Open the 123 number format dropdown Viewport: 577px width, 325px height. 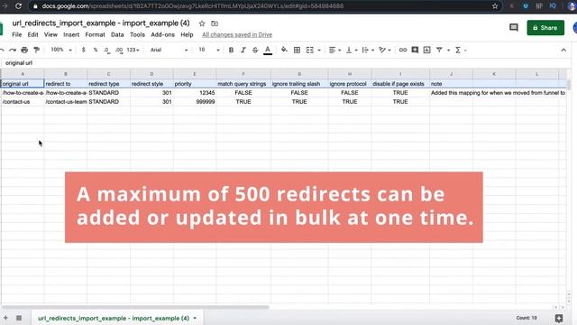point(133,50)
